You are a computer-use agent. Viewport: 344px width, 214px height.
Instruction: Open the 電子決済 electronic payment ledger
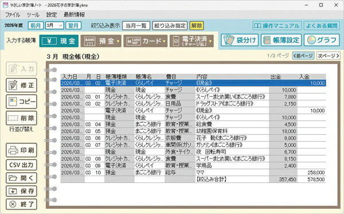191,41
